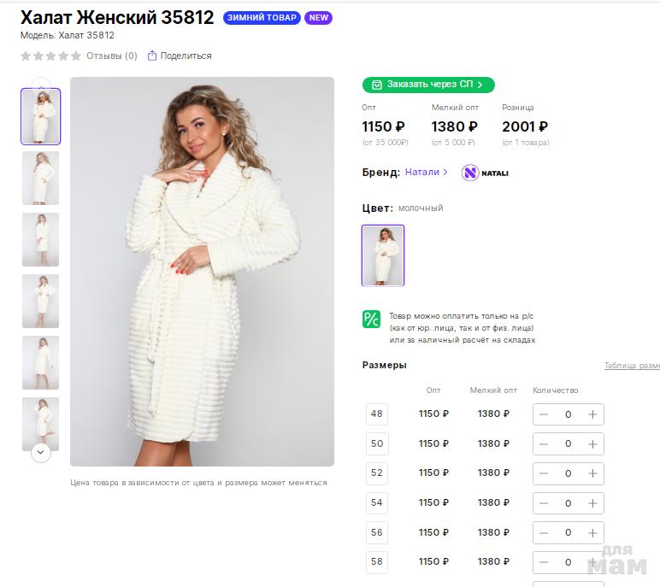Image resolution: width=660 pixels, height=587 pixels.
Task: Click the star rating icons
Action: click(x=50, y=56)
